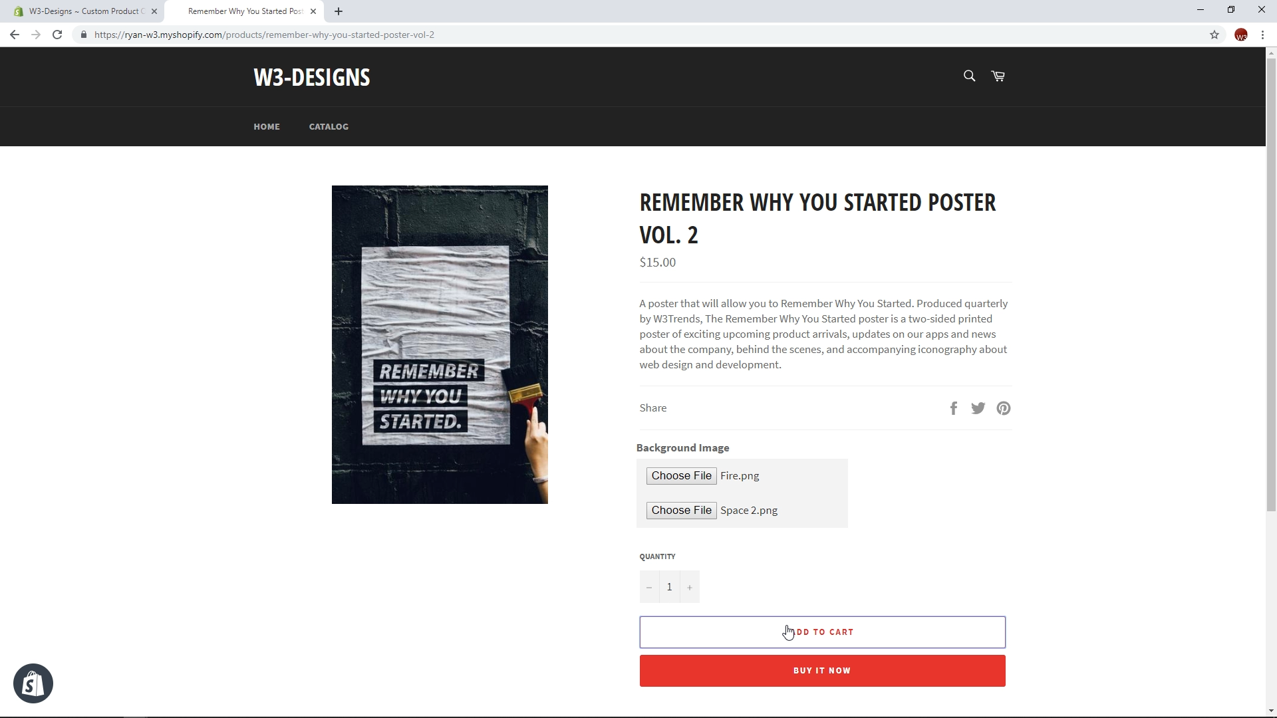
Task: Bookmark this page with star icon
Action: (x=1214, y=35)
